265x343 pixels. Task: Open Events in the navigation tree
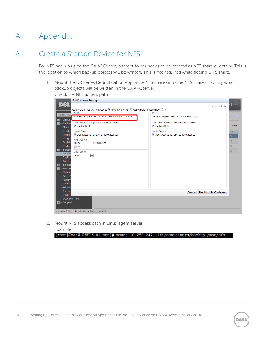(66, 131)
